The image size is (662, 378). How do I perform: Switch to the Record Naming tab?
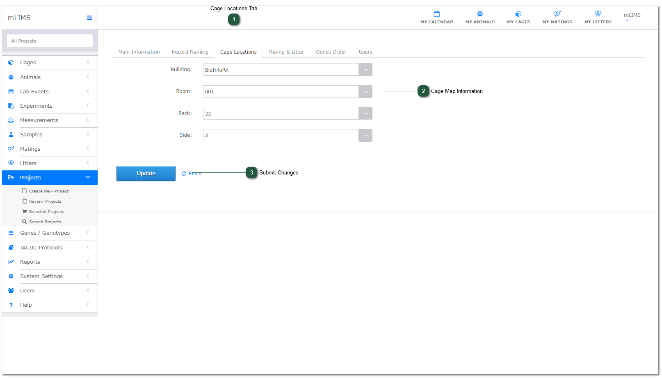tap(190, 52)
